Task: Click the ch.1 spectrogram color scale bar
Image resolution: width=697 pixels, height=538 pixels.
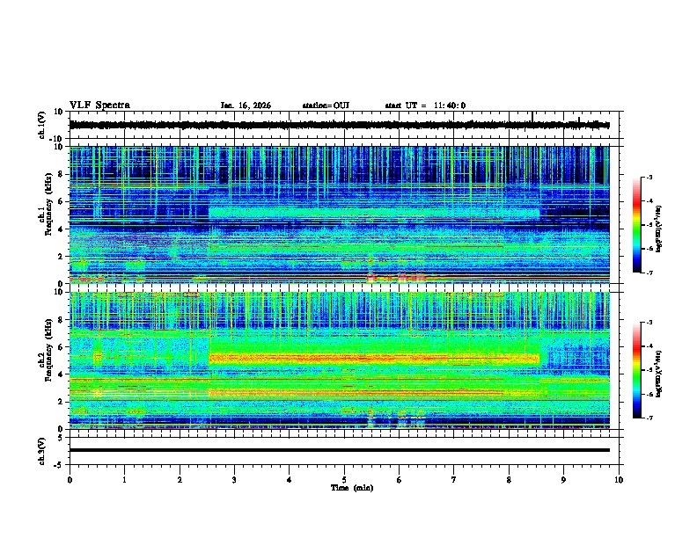Action: pyautogui.click(x=636, y=225)
